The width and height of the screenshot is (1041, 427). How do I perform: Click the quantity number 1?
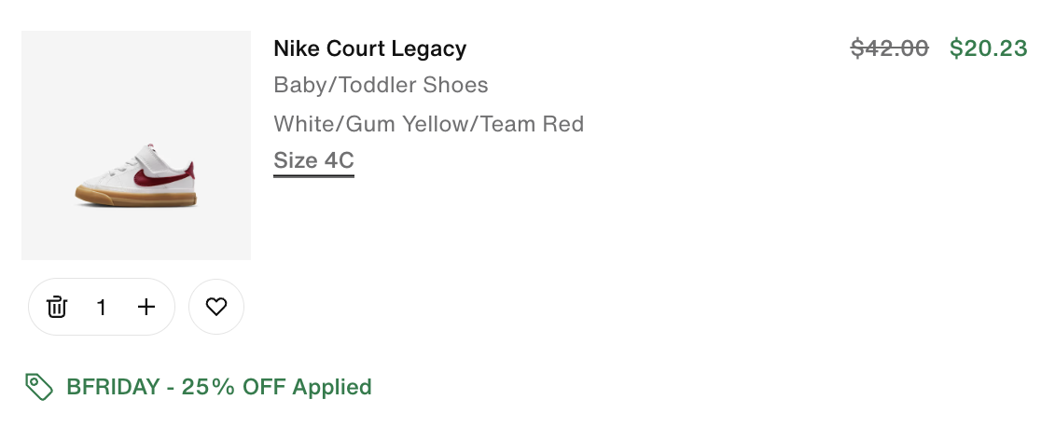(102, 307)
